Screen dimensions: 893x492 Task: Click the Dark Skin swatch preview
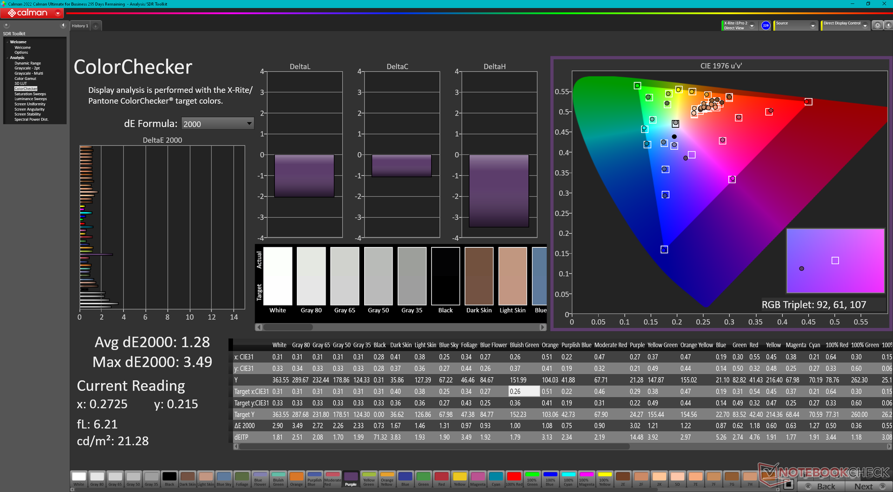coord(479,276)
